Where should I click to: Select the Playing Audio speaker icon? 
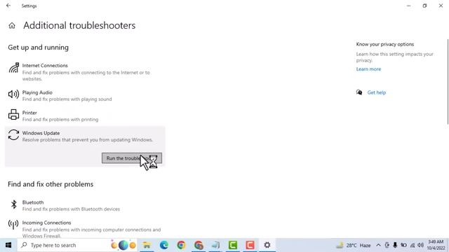(x=13, y=94)
